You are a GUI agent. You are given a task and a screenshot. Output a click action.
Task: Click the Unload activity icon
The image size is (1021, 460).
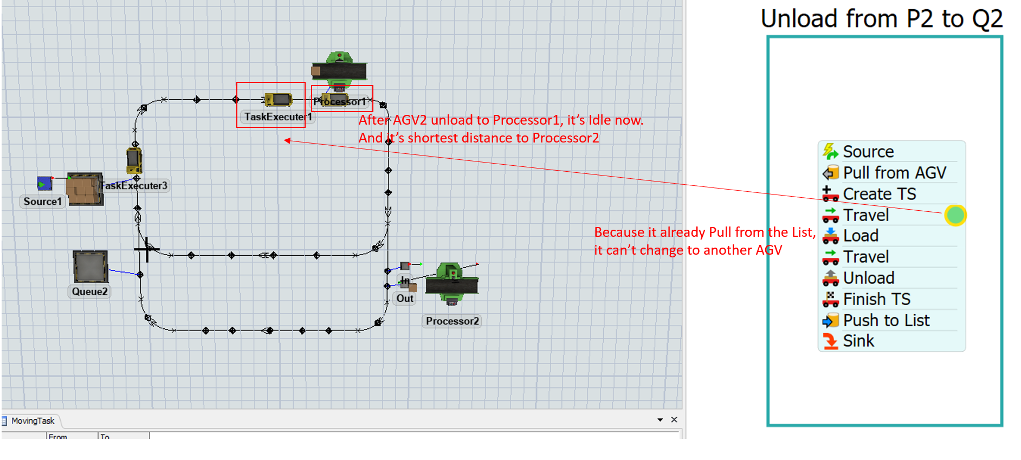(x=830, y=278)
